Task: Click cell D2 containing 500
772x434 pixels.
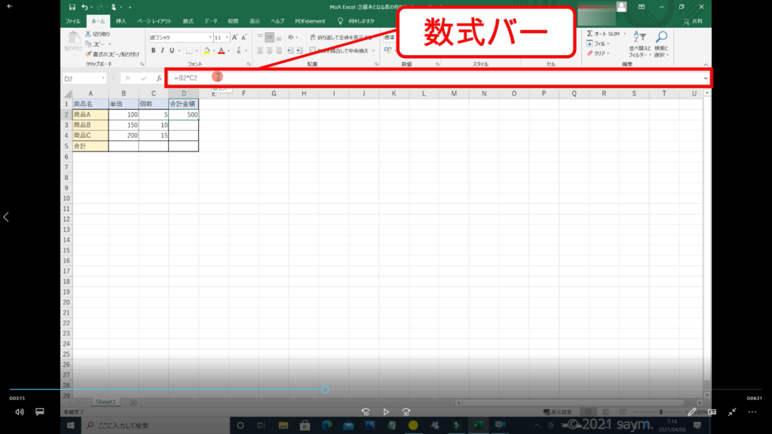Action: click(183, 115)
